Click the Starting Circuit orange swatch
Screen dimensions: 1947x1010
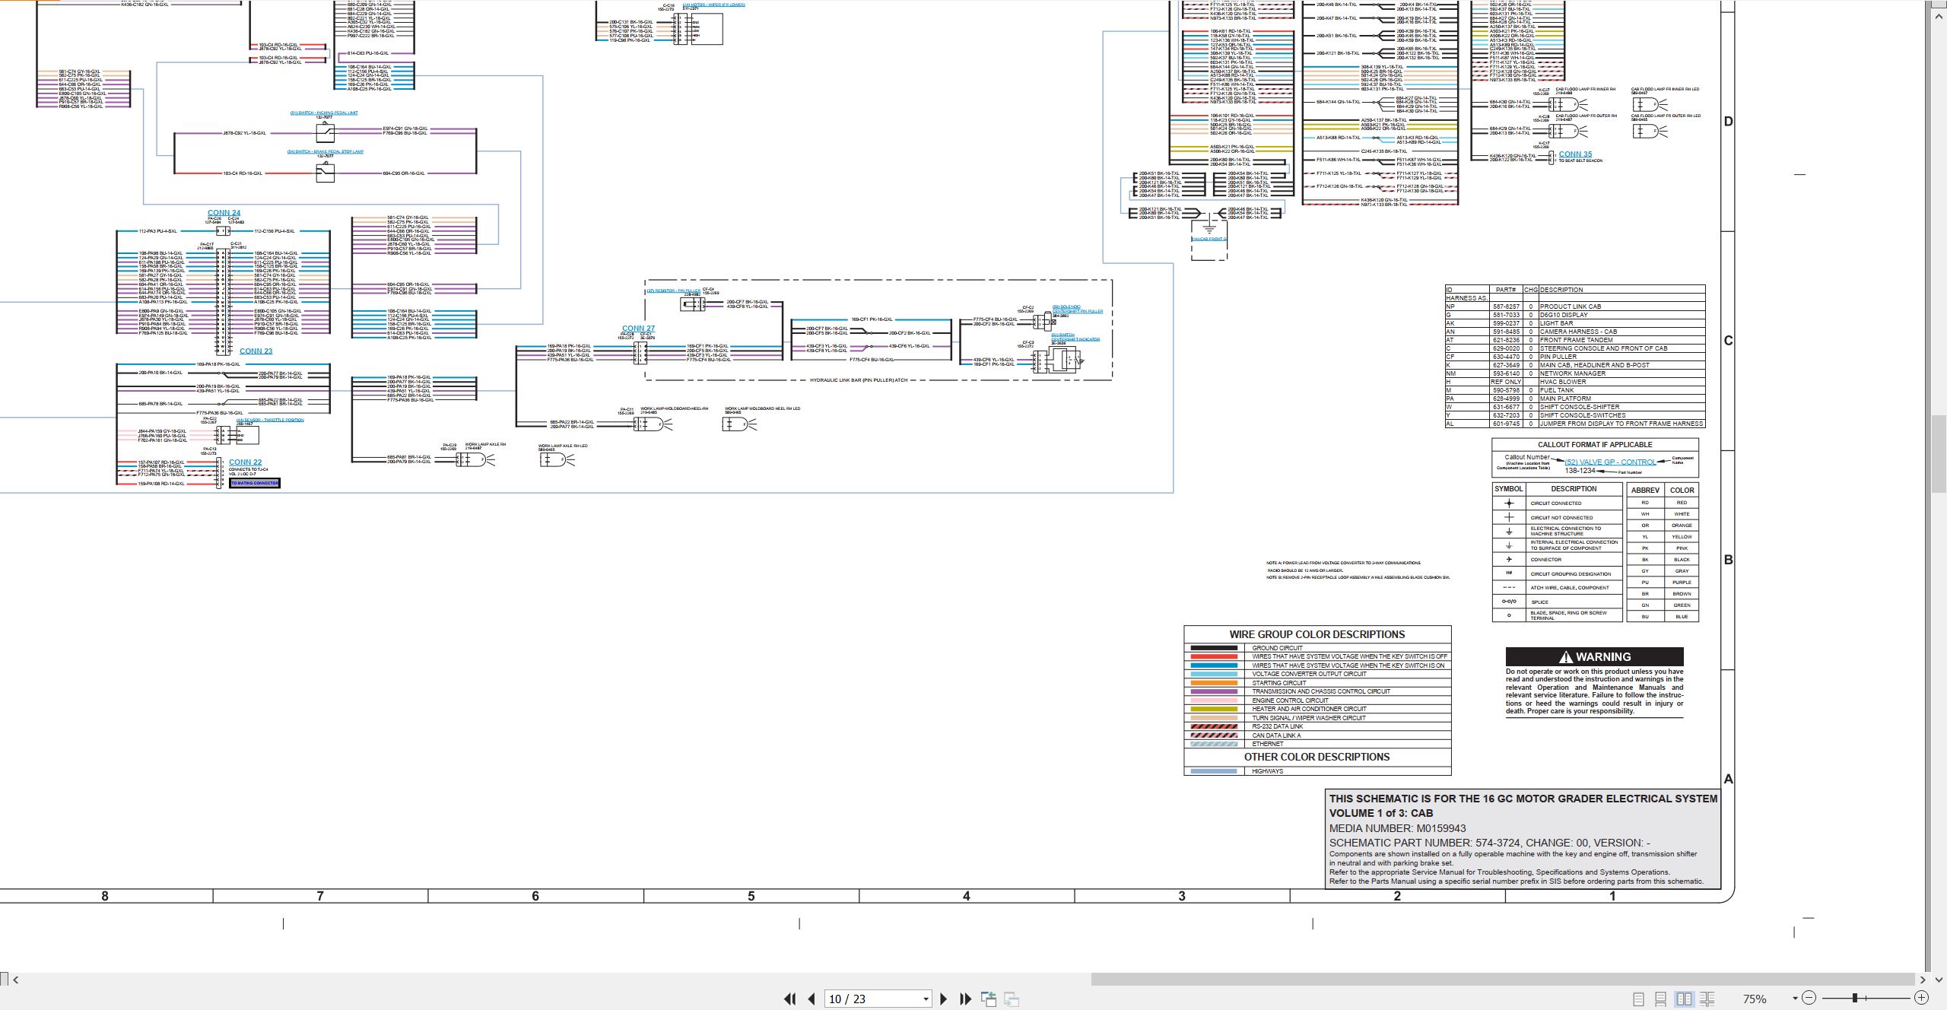[x=1214, y=683]
